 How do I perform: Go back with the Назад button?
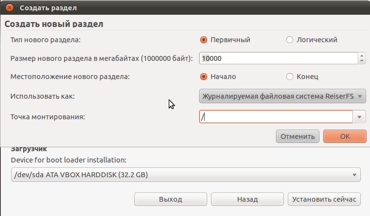[x=247, y=199]
